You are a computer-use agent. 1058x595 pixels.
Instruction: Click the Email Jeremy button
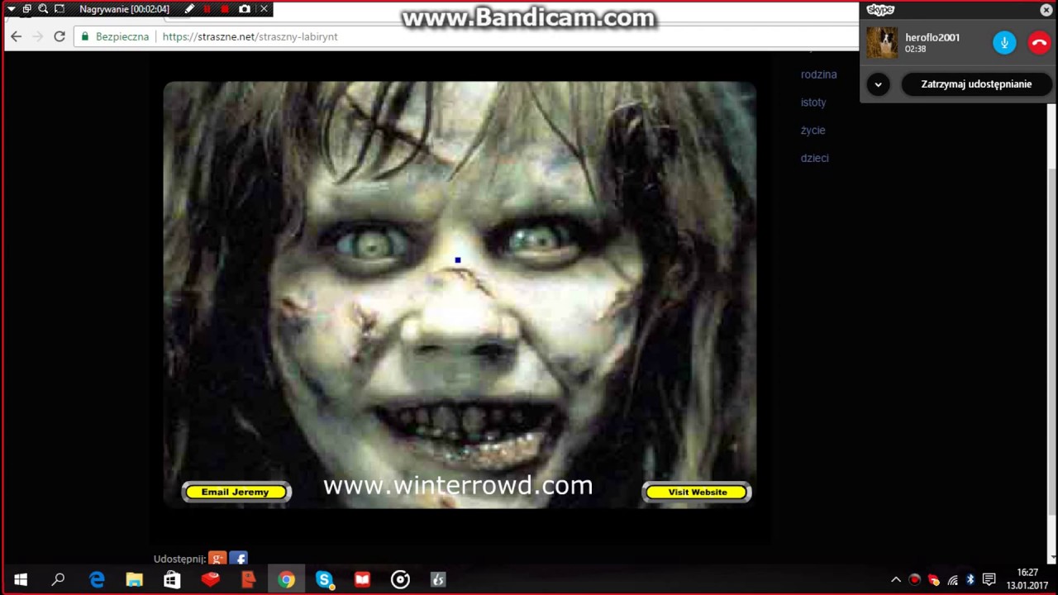[x=236, y=493]
